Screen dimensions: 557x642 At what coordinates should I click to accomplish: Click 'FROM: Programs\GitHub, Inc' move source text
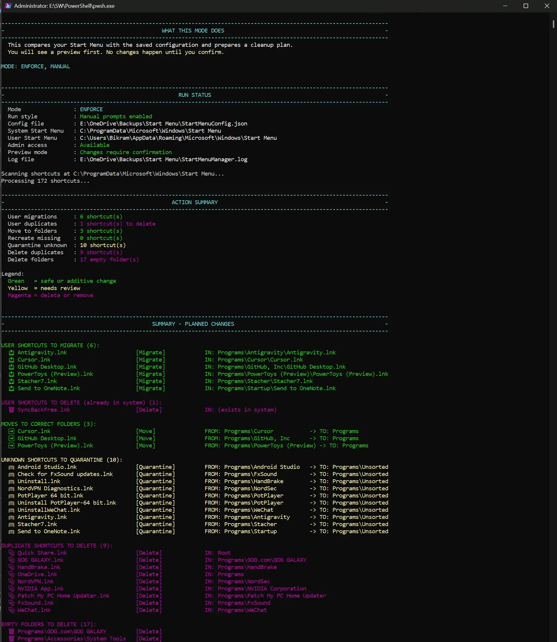pyautogui.click(x=247, y=438)
